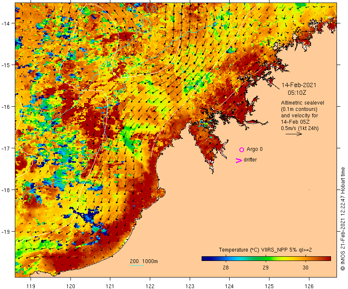The width and height of the screenshot is (348, 289).
Task: Click the '121' longitude axis label
Action: click(110, 286)
